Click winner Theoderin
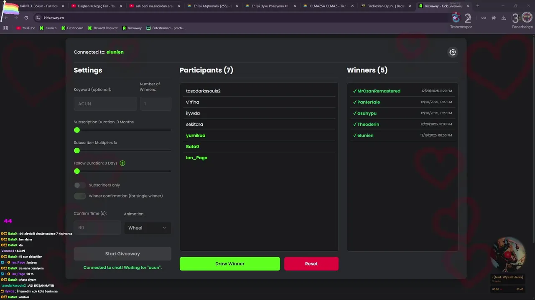This screenshot has height=300, width=535. click(402, 124)
